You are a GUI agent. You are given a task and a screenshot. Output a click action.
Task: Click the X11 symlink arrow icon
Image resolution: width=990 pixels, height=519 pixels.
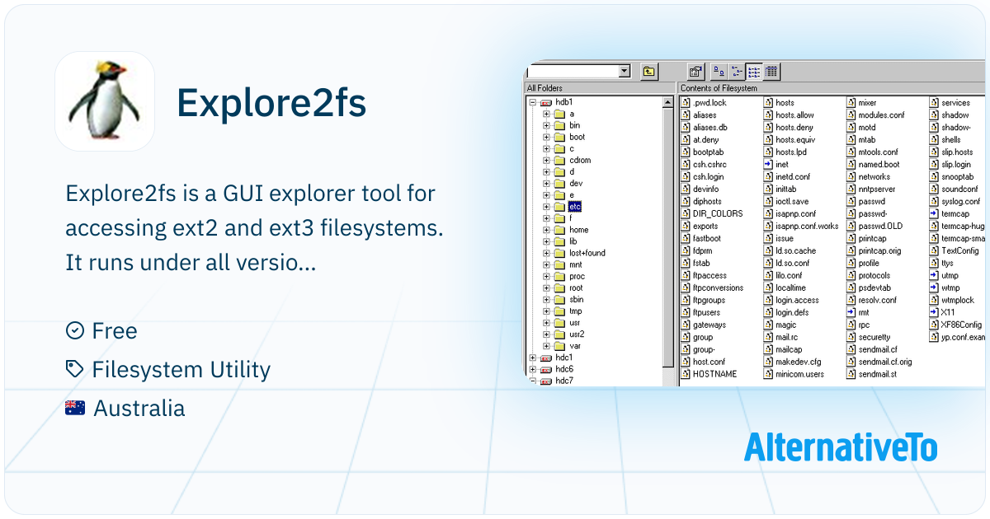point(934,313)
